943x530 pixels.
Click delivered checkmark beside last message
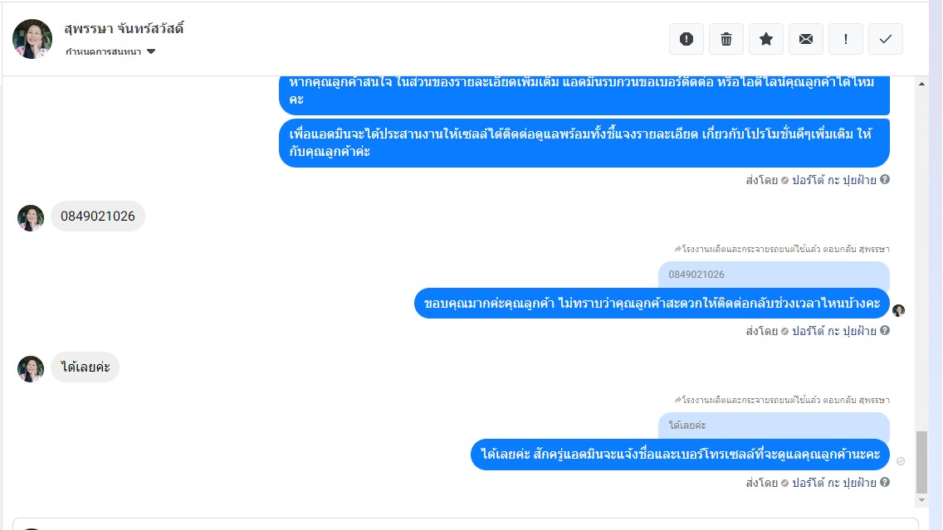click(901, 461)
